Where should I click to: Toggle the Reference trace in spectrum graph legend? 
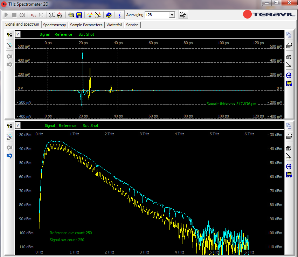tap(68, 126)
